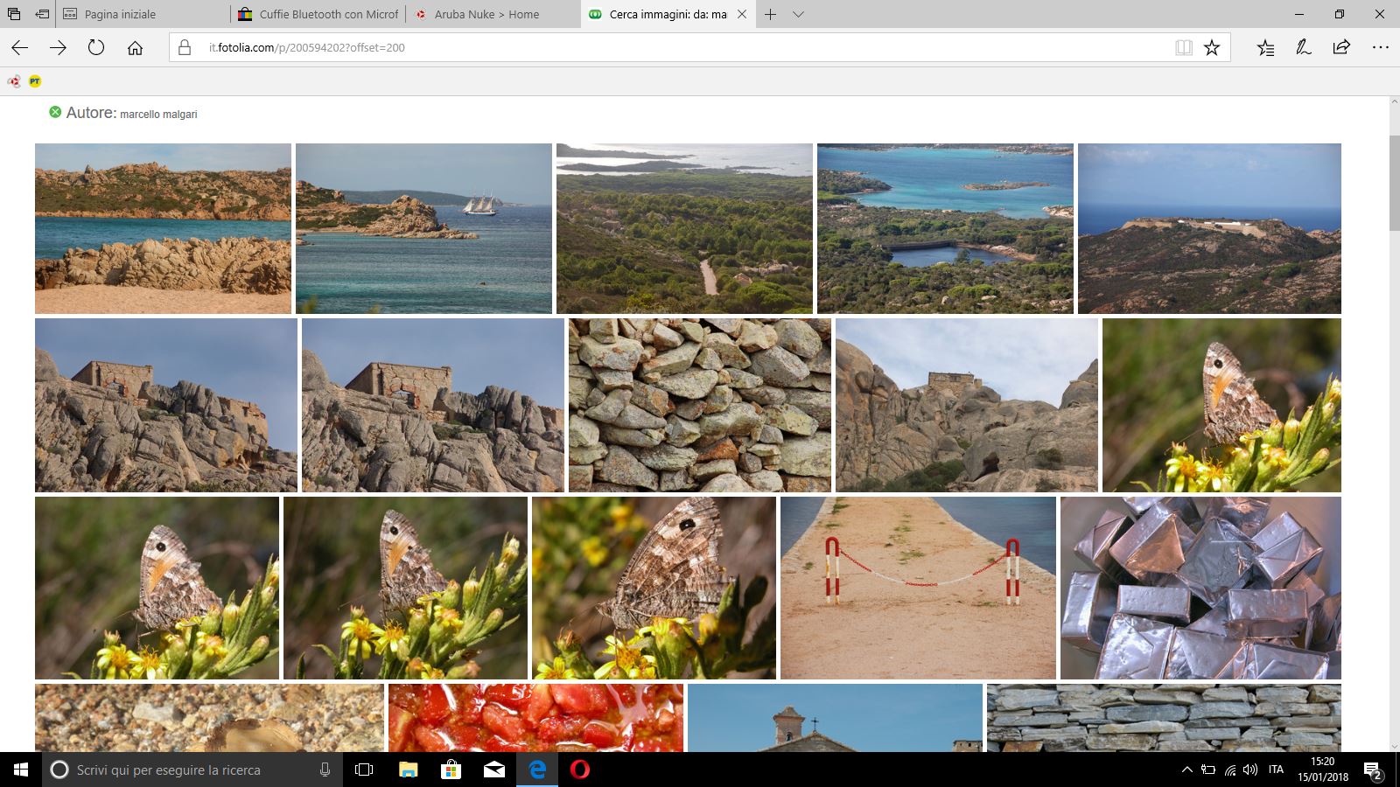Launch Opera from the taskbar
Viewport: 1400px width, 787px height.
580,770
